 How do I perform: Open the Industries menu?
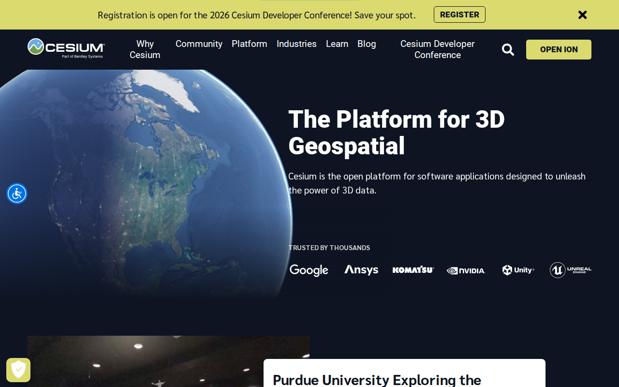(296, 44)
